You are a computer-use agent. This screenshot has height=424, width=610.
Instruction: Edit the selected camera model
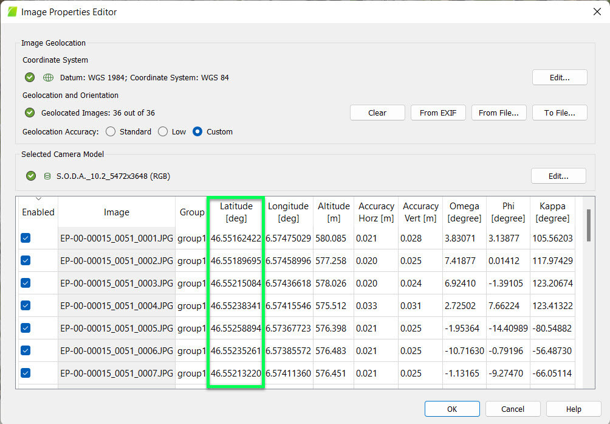point(558,176)
